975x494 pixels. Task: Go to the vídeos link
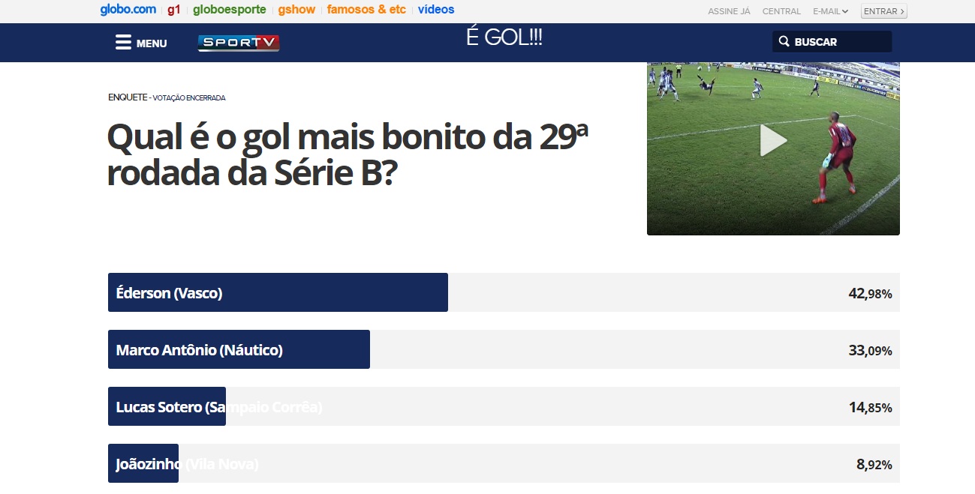(436, 10)
